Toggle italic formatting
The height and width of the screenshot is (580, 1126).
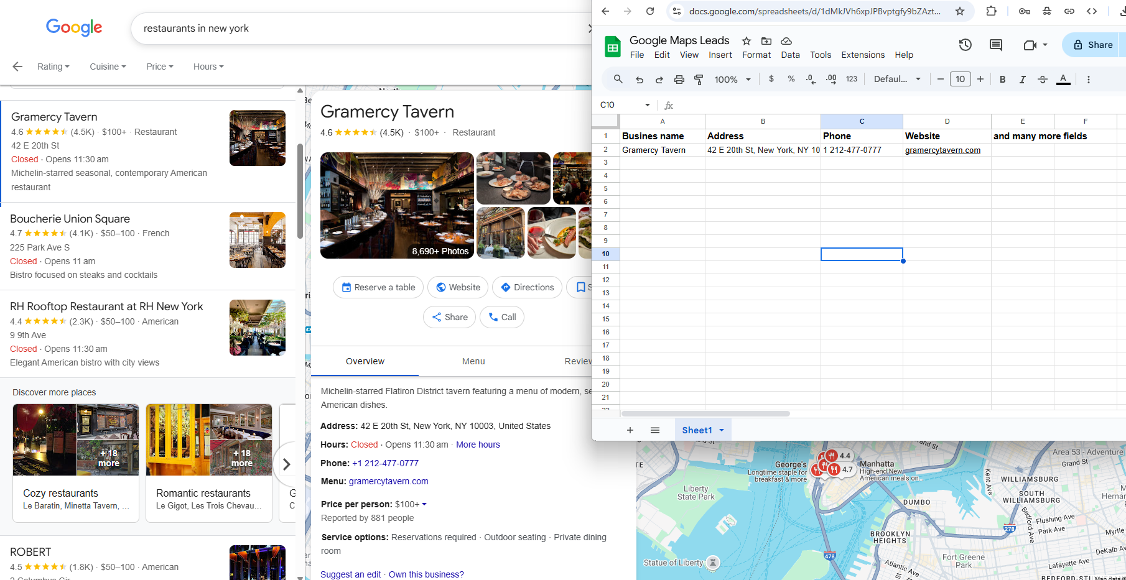1023,79
